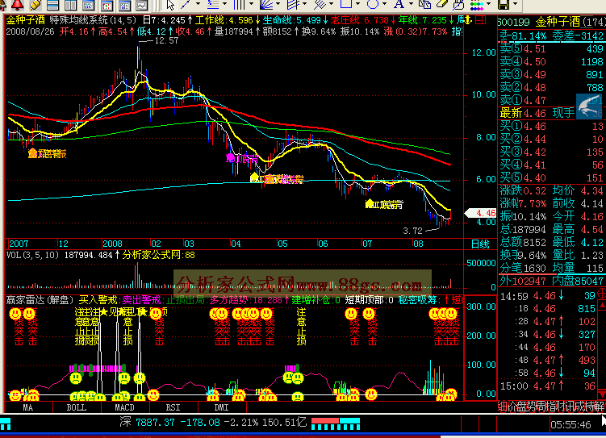The image size is (606, 438).
Task: Switch to the BOLL indicator tab
Action: click(77, 407)
